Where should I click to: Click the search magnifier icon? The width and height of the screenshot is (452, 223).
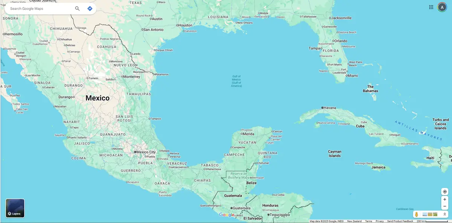77,8
